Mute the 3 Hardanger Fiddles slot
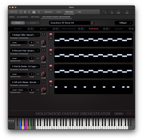The width and height of the screenshot is (143, 140). (x=43, y=34)
